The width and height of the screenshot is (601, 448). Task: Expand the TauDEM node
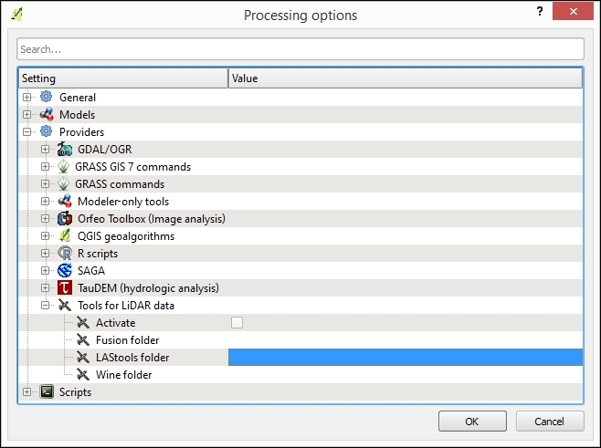click(x=46, y=288)
